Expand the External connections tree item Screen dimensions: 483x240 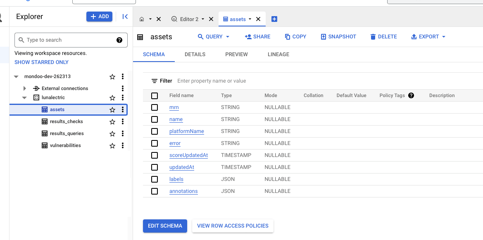tap(24, 88)
